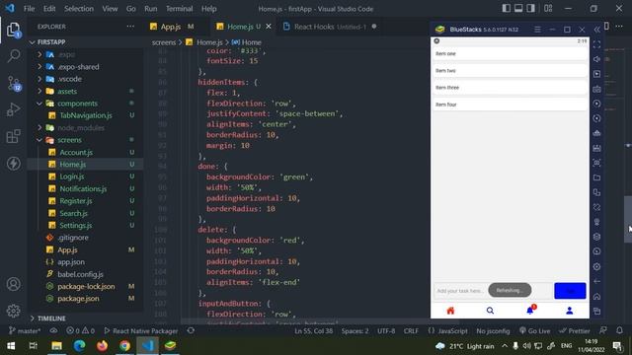Open Customize Layout icon in title bar
The image size is (632, 355).
click(x=548, y=9)
